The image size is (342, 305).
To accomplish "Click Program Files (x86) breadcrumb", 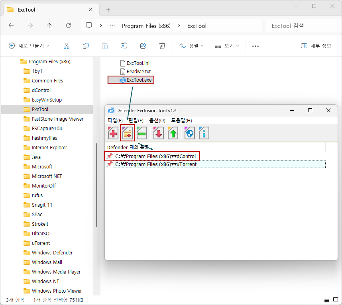I will [146, 26].
